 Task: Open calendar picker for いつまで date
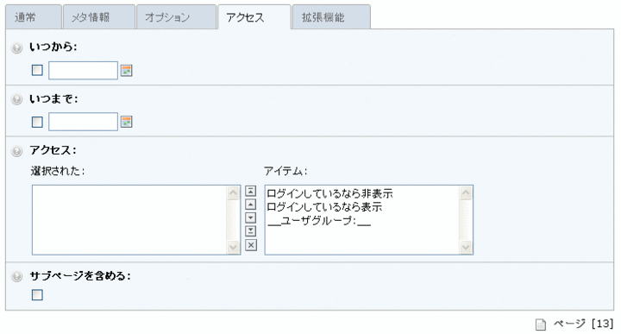click(x=126, y=122)
